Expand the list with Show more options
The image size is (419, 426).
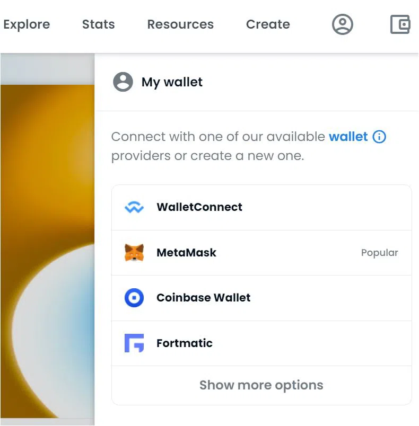point(261,385)
